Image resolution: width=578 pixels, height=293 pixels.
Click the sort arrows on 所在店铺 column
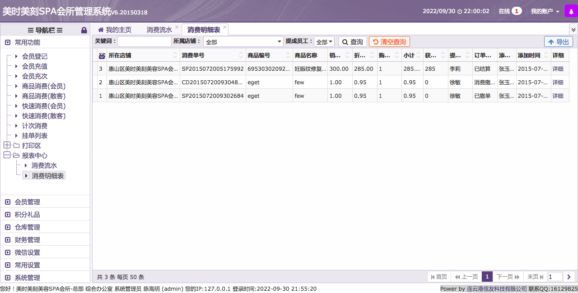175,55
